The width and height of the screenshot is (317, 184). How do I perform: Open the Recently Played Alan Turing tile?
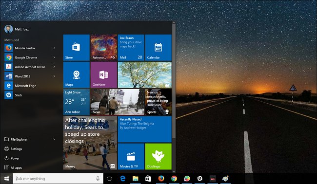pyautogui.click(x=145, y=129)
